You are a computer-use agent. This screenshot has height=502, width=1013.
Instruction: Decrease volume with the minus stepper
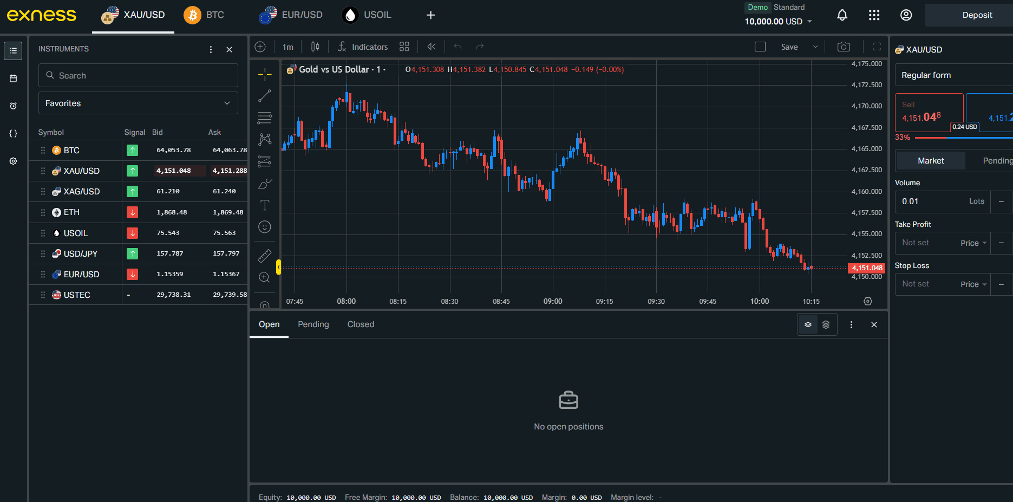[x=1001, y=201]
